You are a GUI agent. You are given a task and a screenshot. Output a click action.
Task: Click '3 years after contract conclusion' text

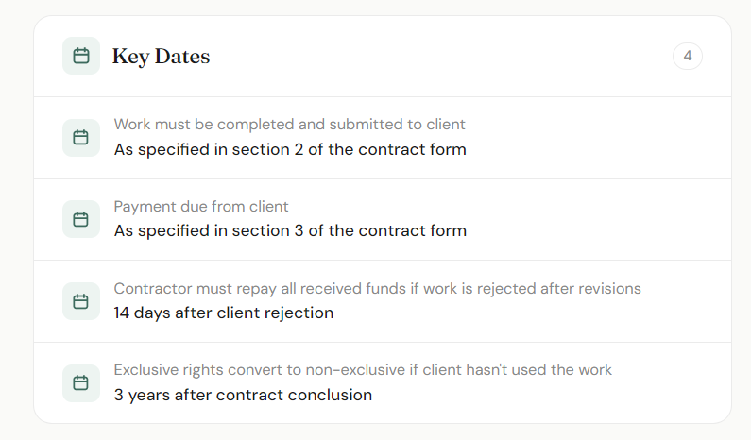click(x=243, y=395)
